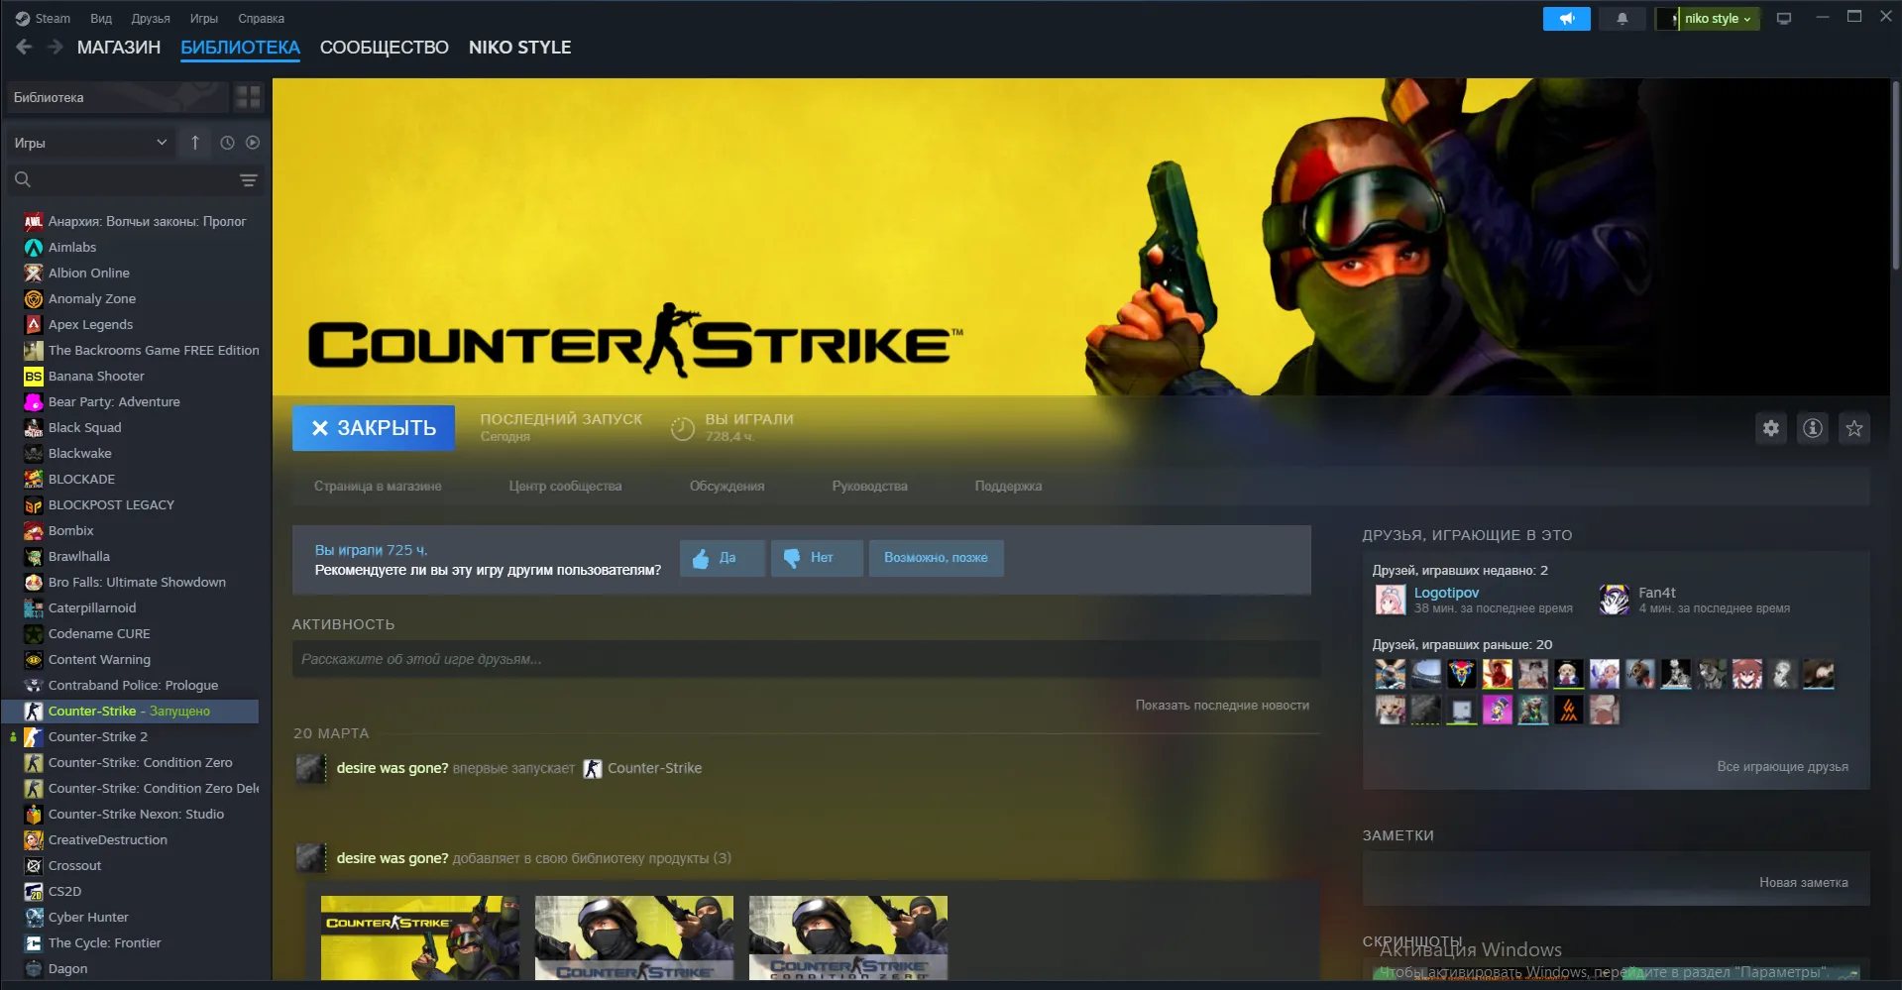
Task: Stop the game with ЗАКРЫТЬ button
Action: click(374, 428)
